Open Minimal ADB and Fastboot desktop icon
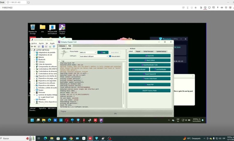 [52, 28]
